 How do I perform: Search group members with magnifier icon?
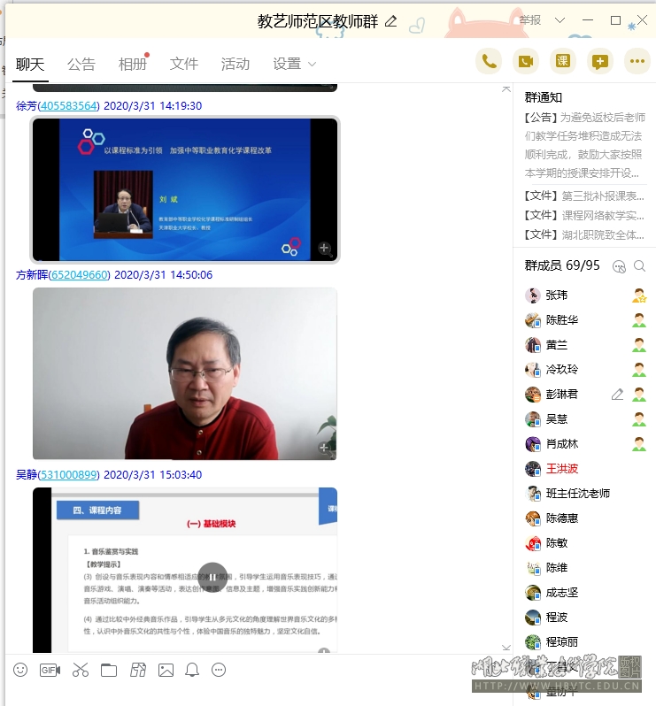click(639, 265)
